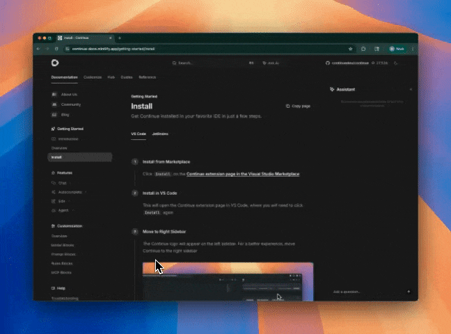The image size is (451, 334).
Task: Toggle the light/dark theme icon in header
Action: tap(396, 63)
